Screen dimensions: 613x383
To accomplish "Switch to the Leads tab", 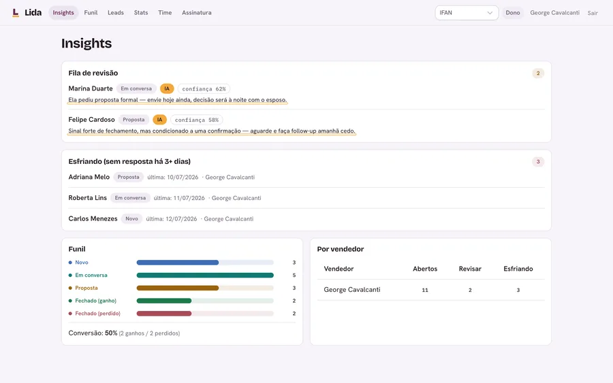I will coord(116,12).
